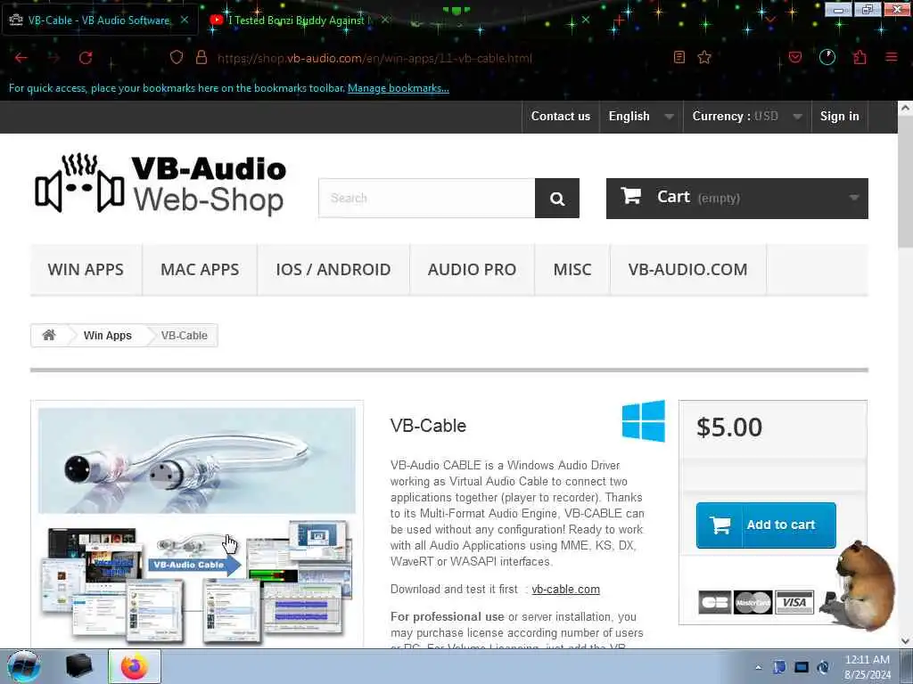The image size is (913, 684).
Task: Click the VB-Cable product title
Action: tap(428, 426)
